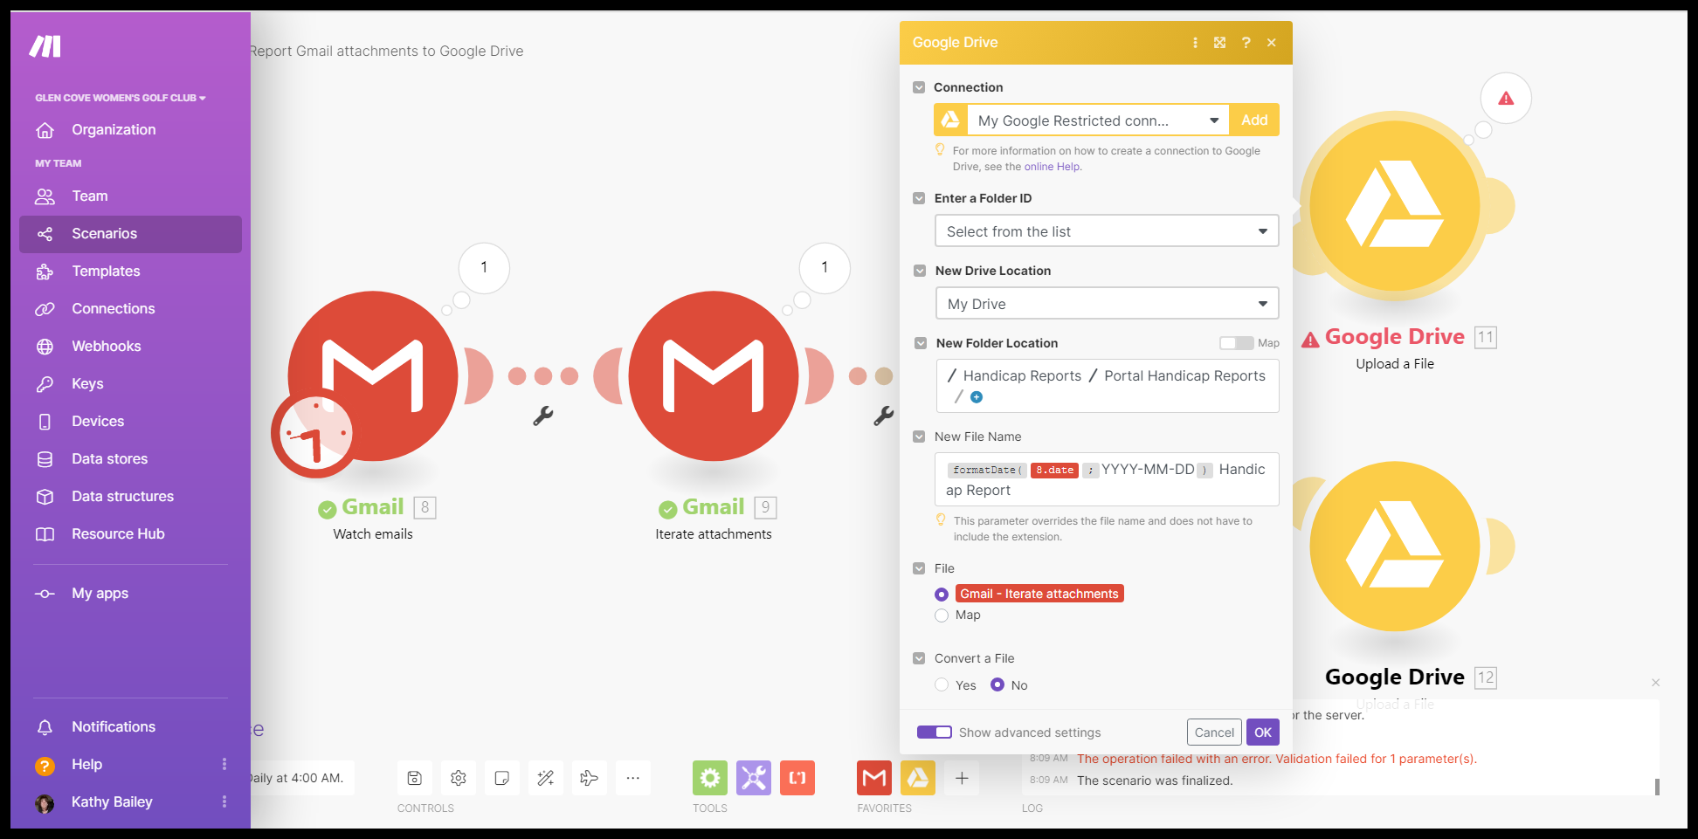Go to Scenarios in the sidebar
This screenshot has width=1698, height=839.
click(x=130, y=234)
